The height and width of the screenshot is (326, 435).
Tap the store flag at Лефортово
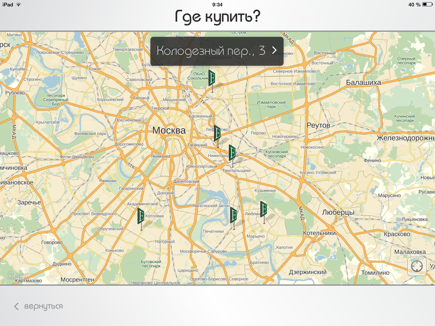(x=217, y=134)
